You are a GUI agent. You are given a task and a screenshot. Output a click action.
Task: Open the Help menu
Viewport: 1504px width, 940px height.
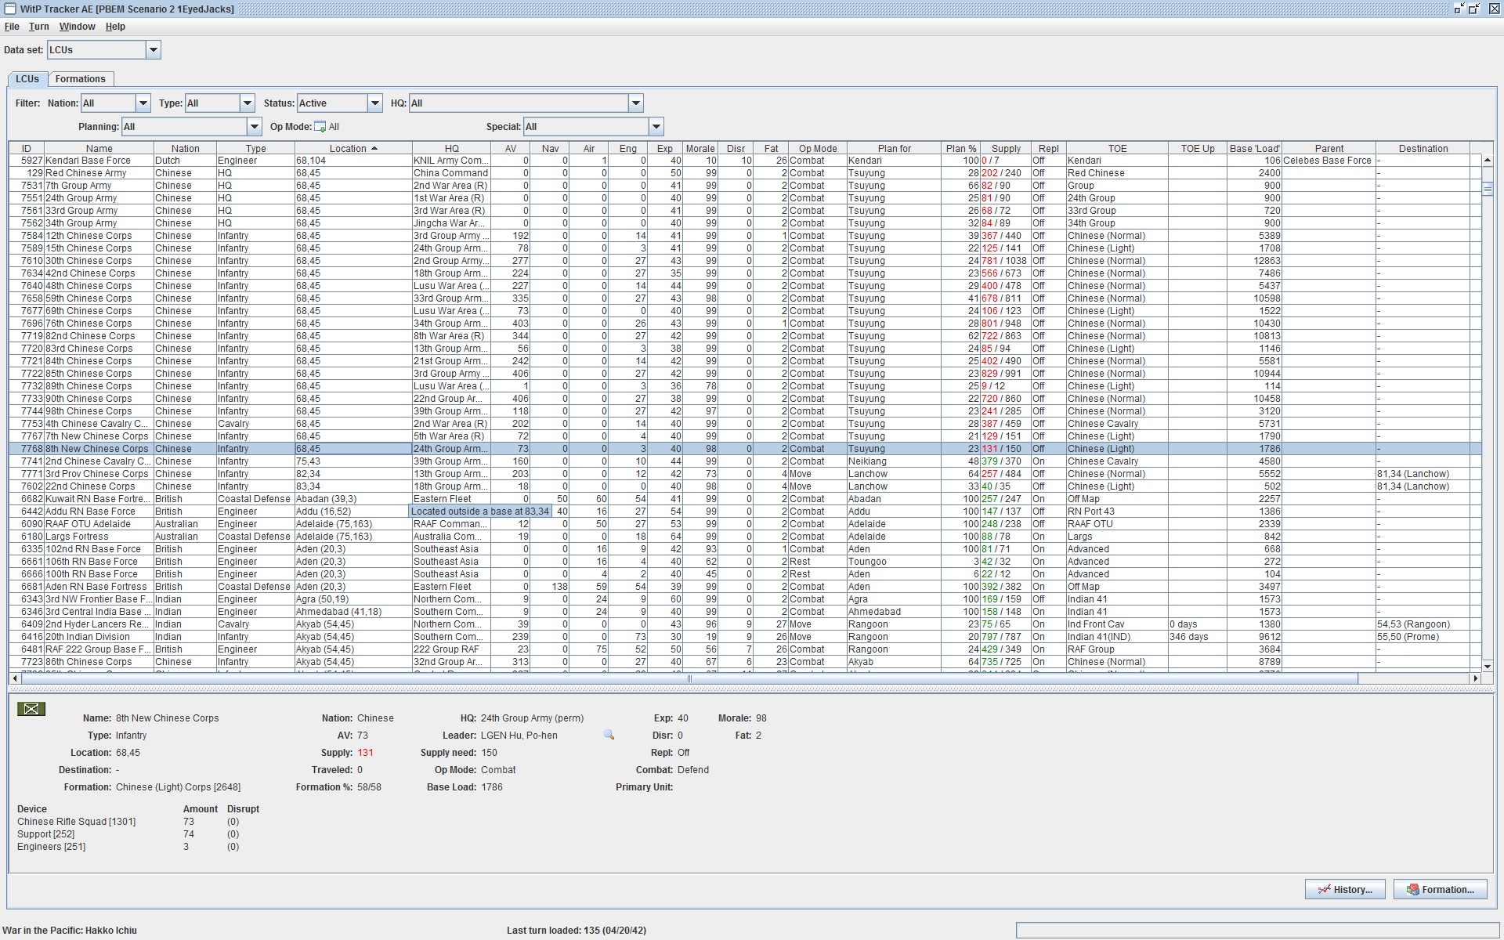pyautogui.click(x=115, y=27)
